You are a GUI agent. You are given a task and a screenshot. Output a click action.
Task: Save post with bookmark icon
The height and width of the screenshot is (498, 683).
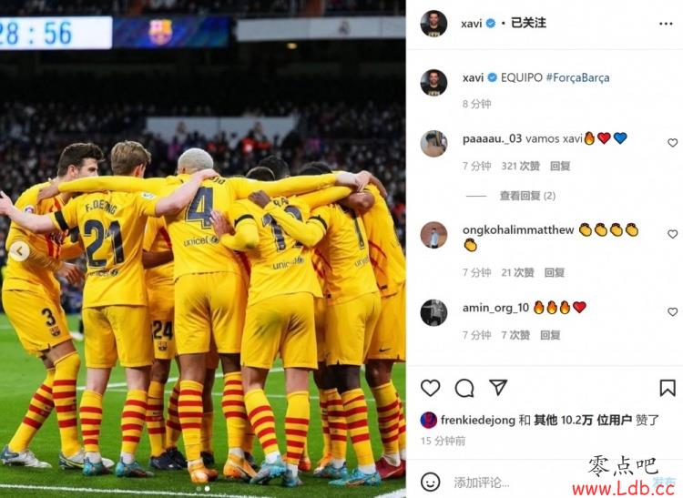coord(668,388)
